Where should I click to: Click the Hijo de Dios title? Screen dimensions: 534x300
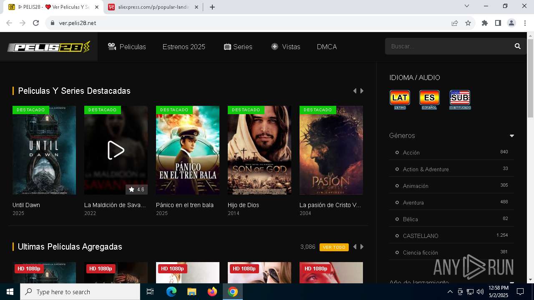click(243, 205)
